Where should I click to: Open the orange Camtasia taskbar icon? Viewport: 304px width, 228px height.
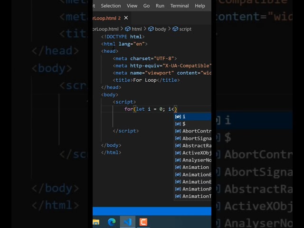(x=143, y=222)
